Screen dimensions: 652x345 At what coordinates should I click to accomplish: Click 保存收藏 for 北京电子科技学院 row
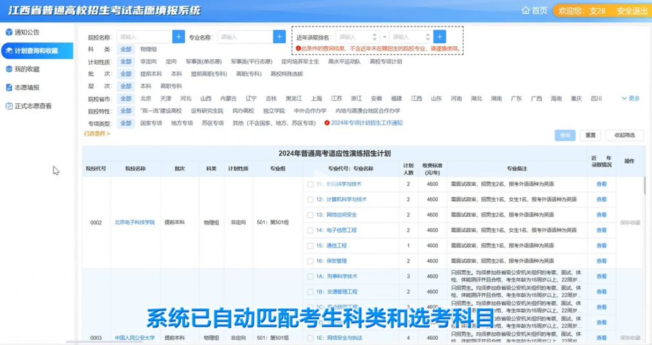click(x=630, y=222)
